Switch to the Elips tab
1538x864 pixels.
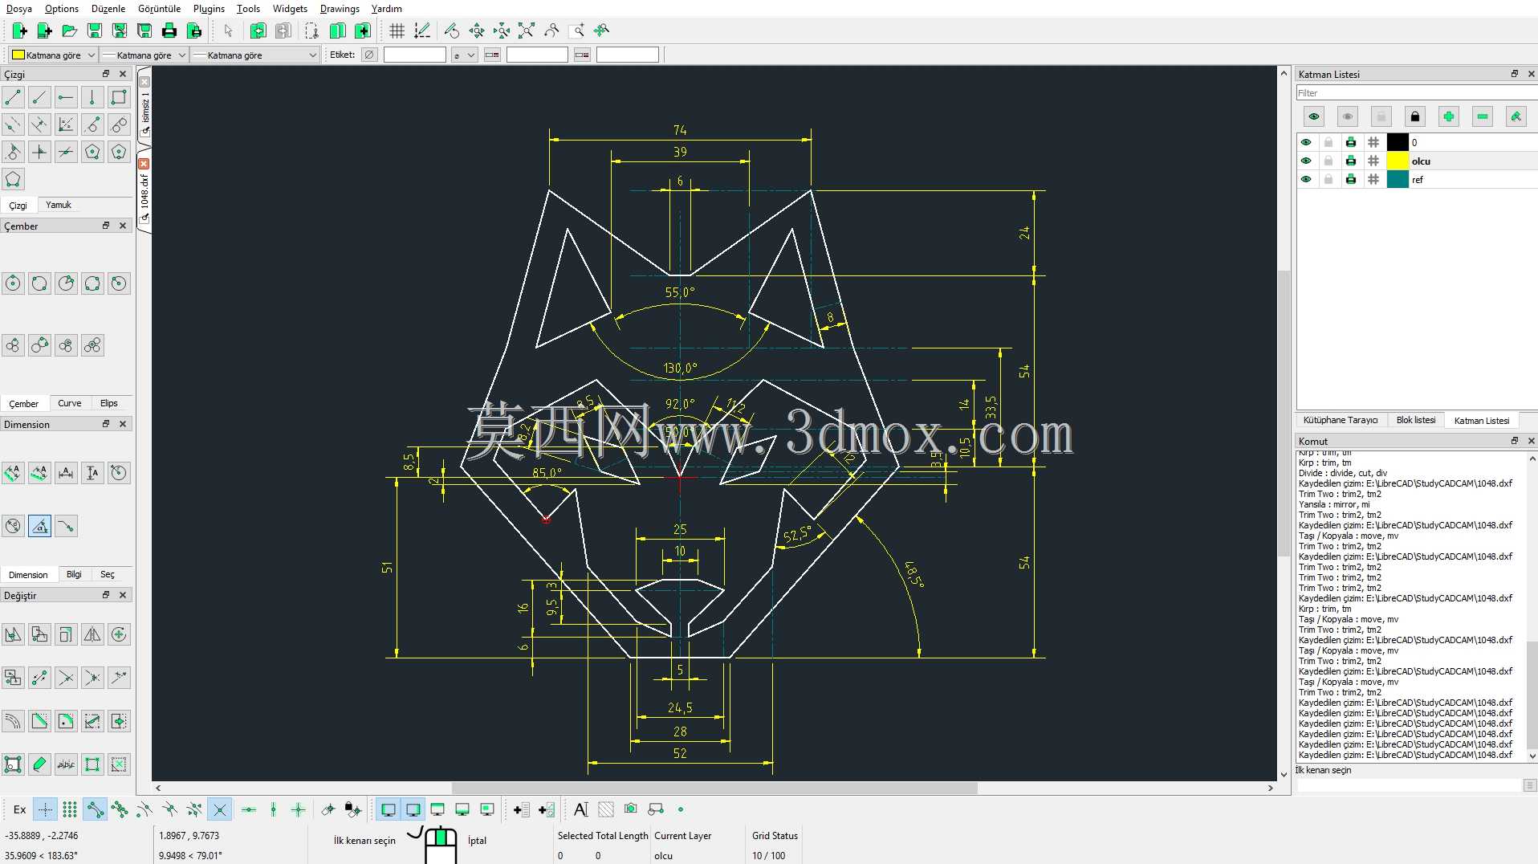109,404
